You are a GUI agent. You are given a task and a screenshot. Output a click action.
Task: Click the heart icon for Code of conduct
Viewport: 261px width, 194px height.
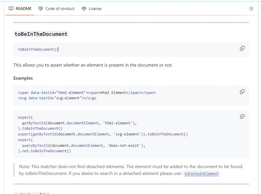click(x=41, y=9)
